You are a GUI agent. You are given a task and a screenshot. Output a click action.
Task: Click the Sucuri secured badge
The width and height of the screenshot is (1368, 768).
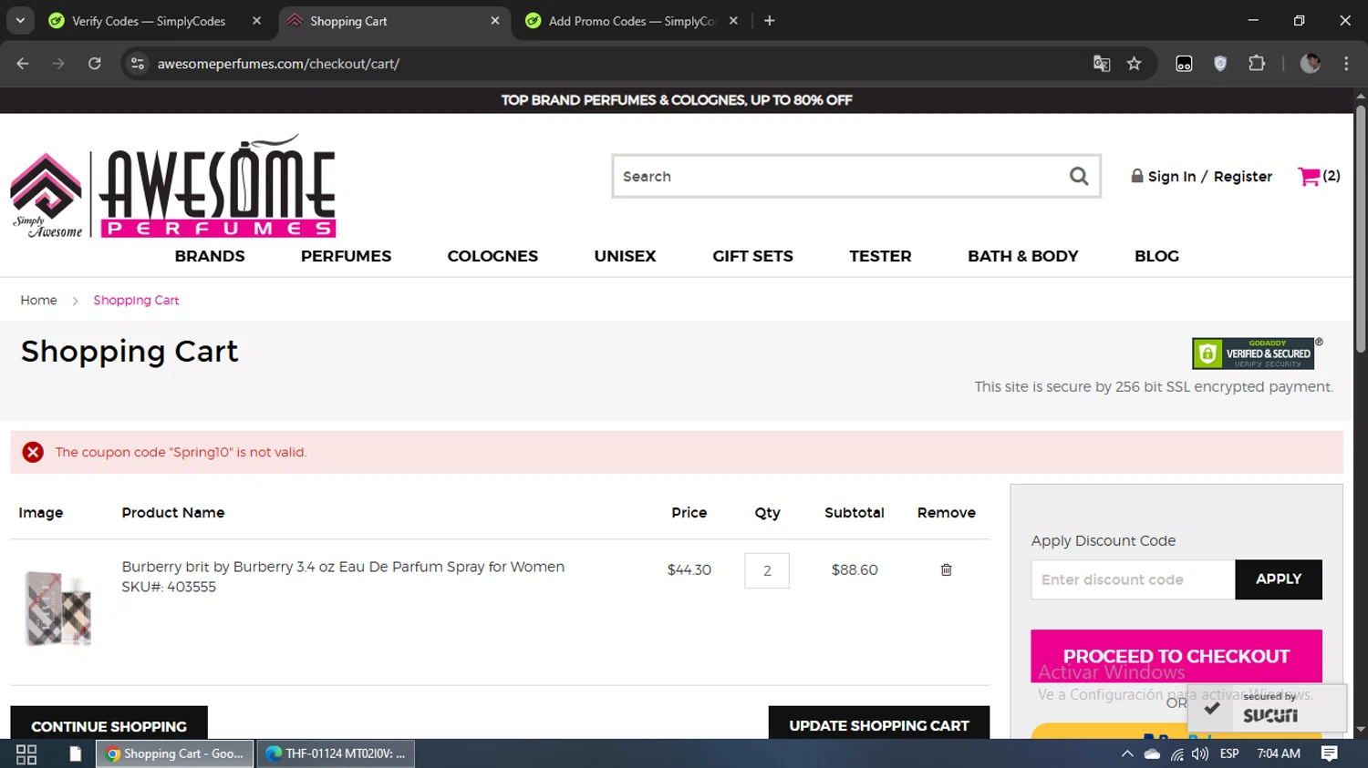(1268, 708)
